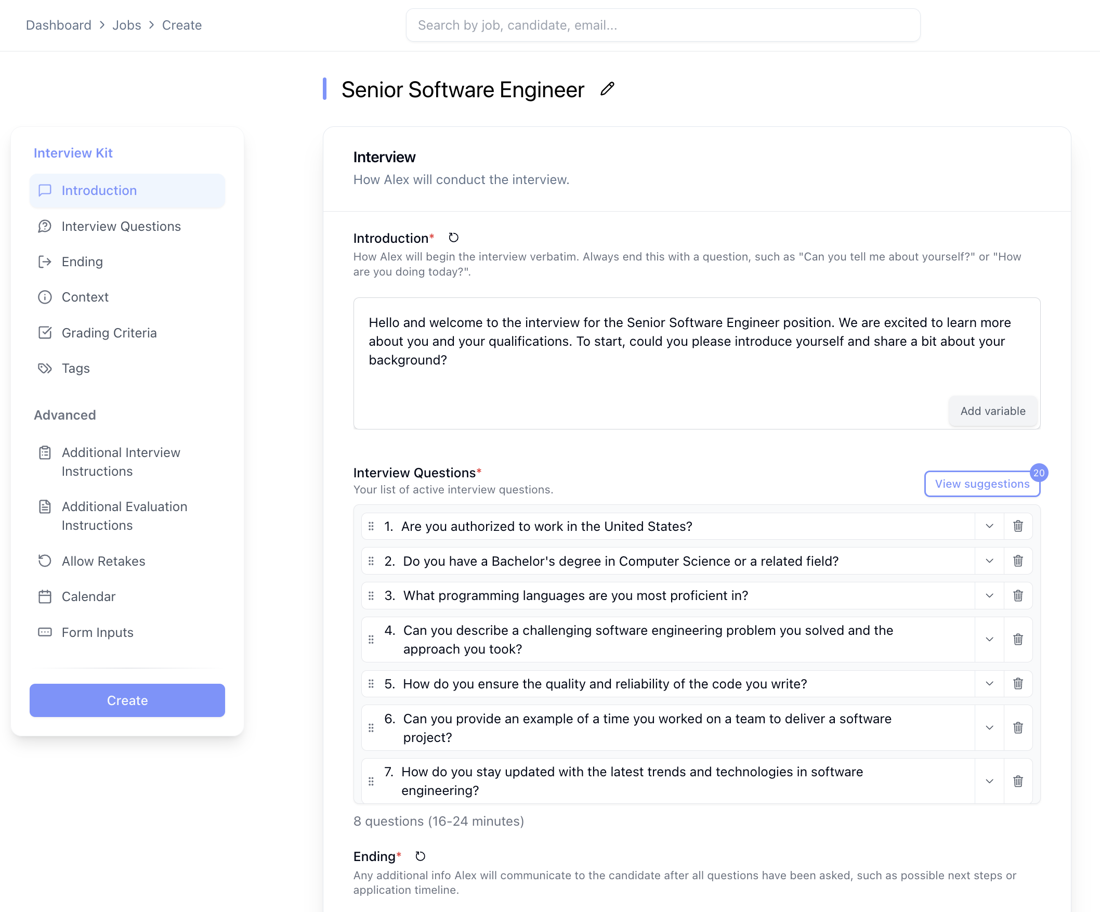Go to Interview Questions in sidebar

127,226
